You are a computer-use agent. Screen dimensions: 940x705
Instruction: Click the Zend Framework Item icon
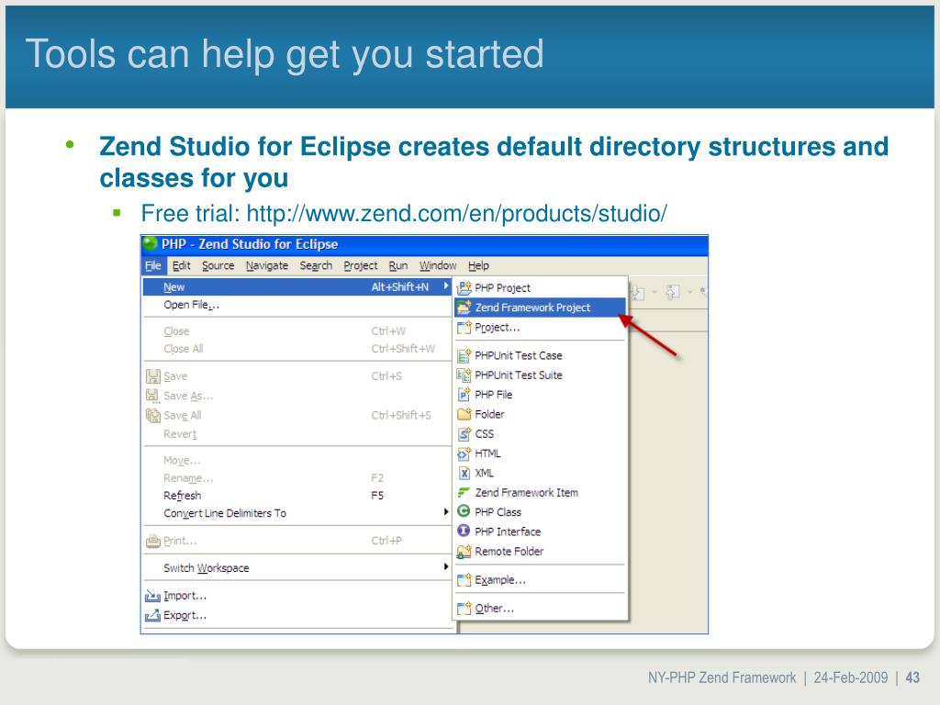coord(464,492)
